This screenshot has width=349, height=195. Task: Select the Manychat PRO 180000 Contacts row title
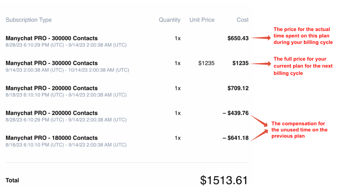click(x=51, y=138)
